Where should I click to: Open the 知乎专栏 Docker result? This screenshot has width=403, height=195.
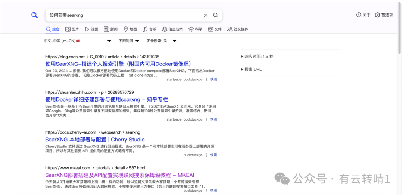coord(107,99)
